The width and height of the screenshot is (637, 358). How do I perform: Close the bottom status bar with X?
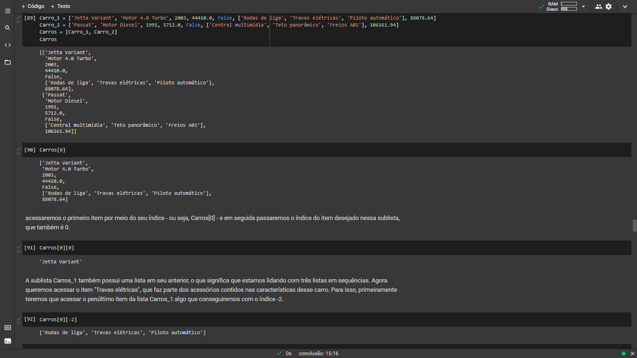[x=631, y=353]
